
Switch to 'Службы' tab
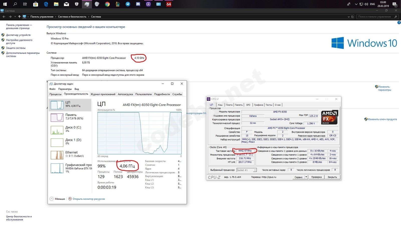click(177, 94)
